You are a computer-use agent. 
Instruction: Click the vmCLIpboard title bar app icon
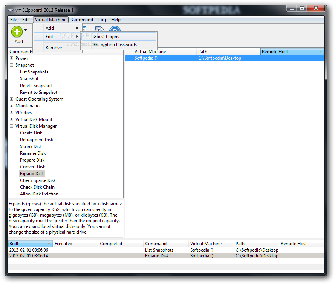coord(11,10)
